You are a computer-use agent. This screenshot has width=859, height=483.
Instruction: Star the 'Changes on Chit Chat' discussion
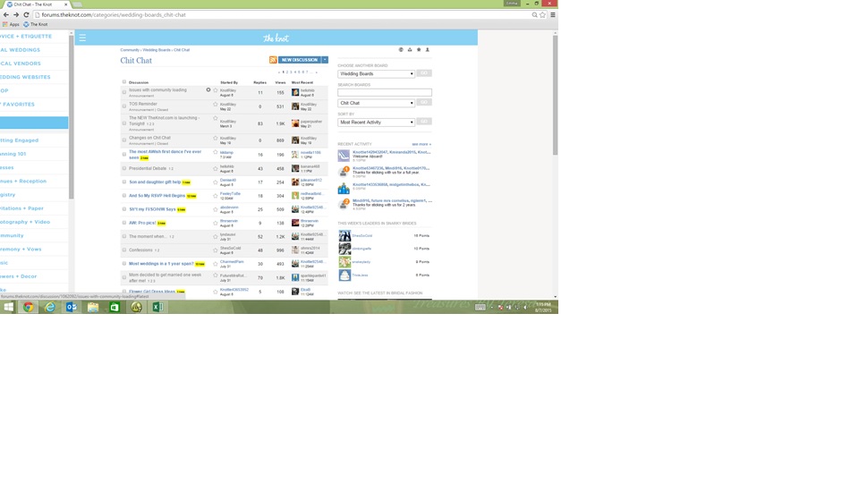(x=216, y=138)
